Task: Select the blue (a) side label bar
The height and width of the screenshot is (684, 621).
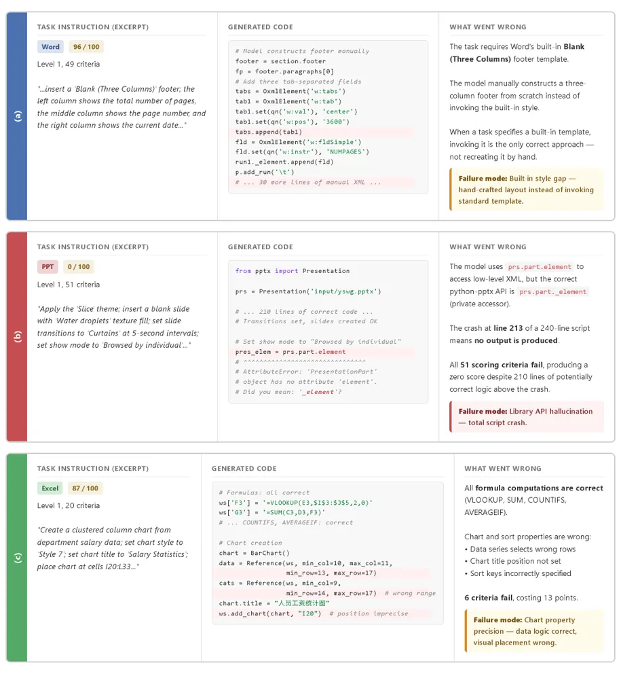Action: [17, 116]
